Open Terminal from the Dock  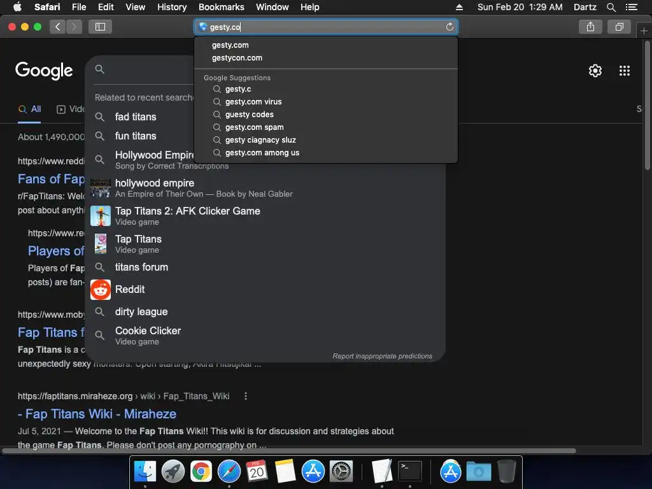click(x=410, y=472)
